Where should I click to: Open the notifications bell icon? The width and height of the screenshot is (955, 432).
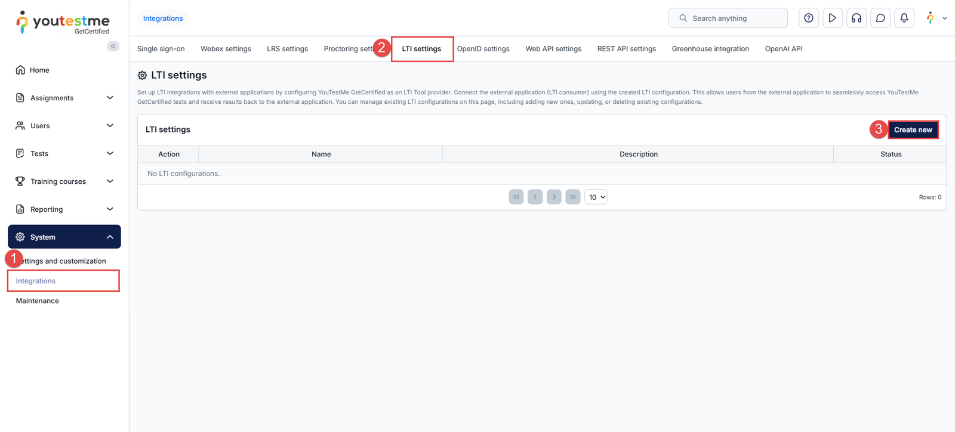point(904,18)
